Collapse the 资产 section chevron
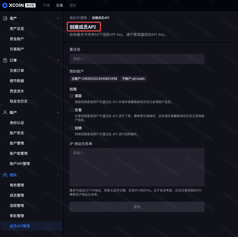This screenshot has height=237, width=238. (x=58, y=18)
